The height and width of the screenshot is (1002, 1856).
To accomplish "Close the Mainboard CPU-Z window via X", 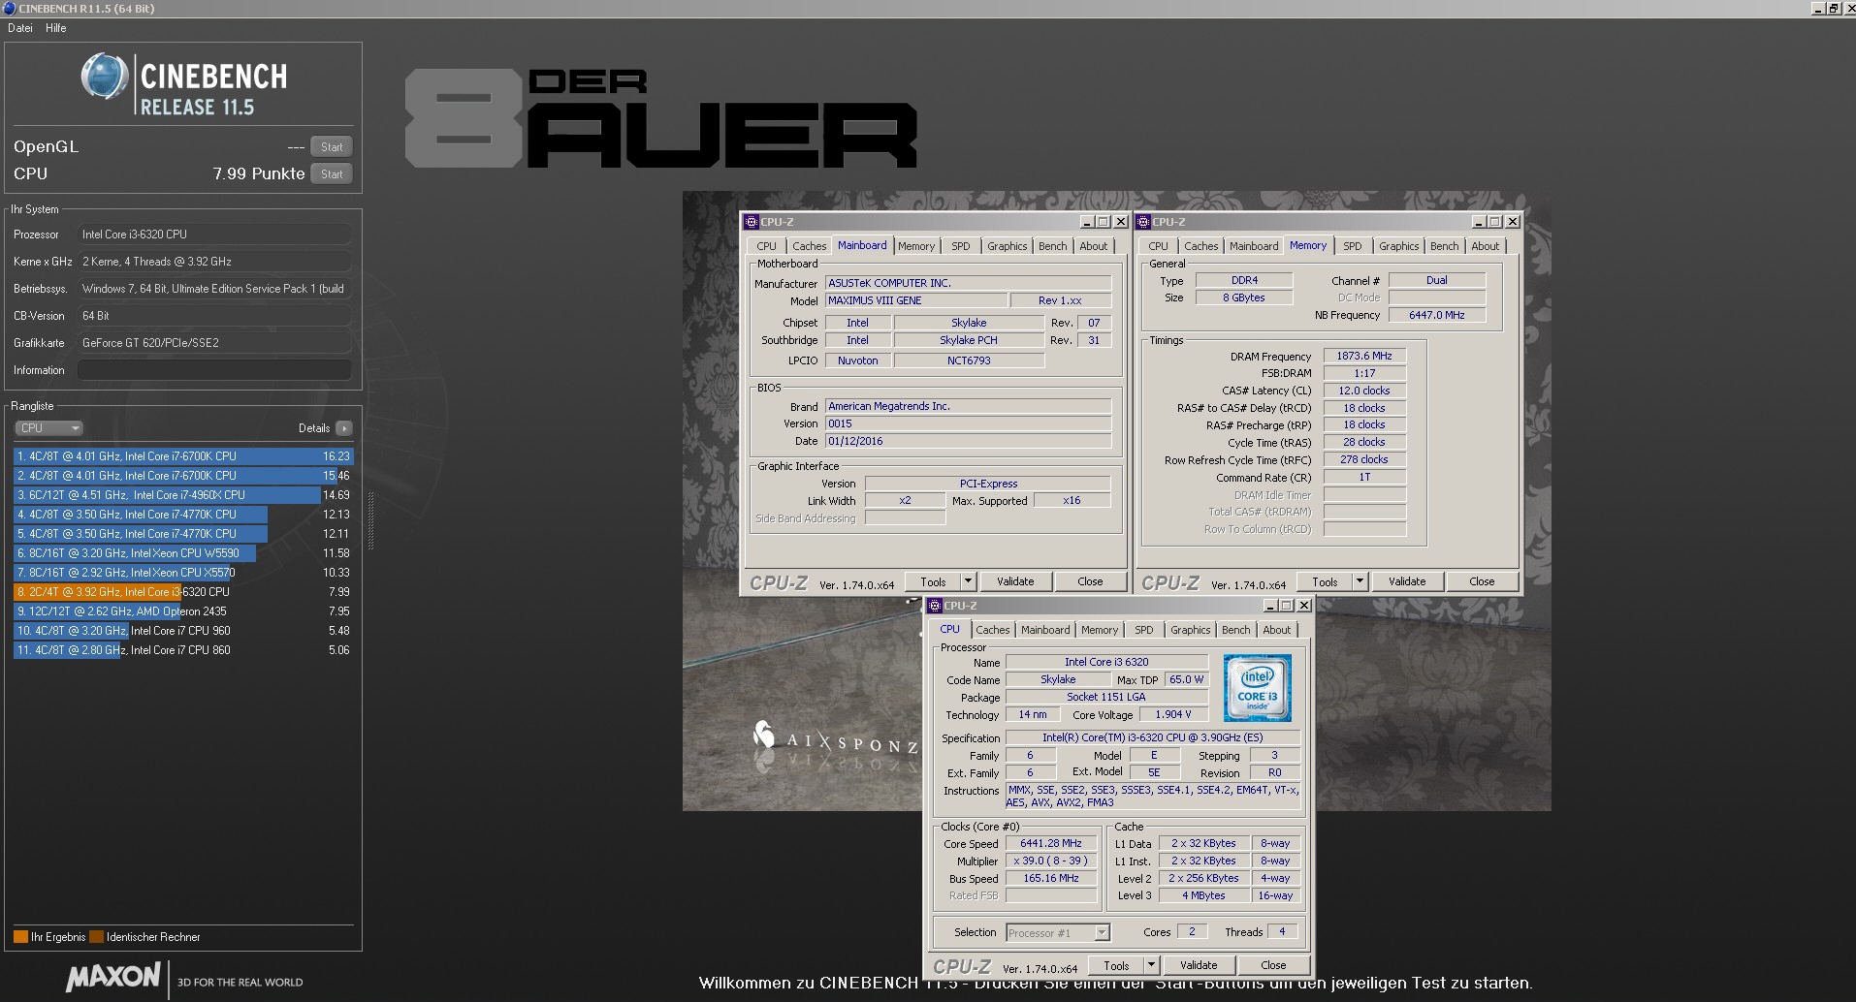I will tap(1120, 222).
